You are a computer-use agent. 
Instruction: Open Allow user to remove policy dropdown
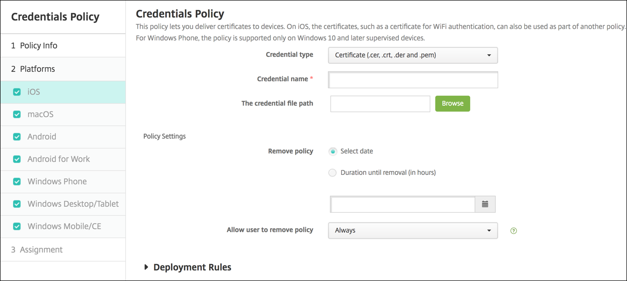(413, 230)
